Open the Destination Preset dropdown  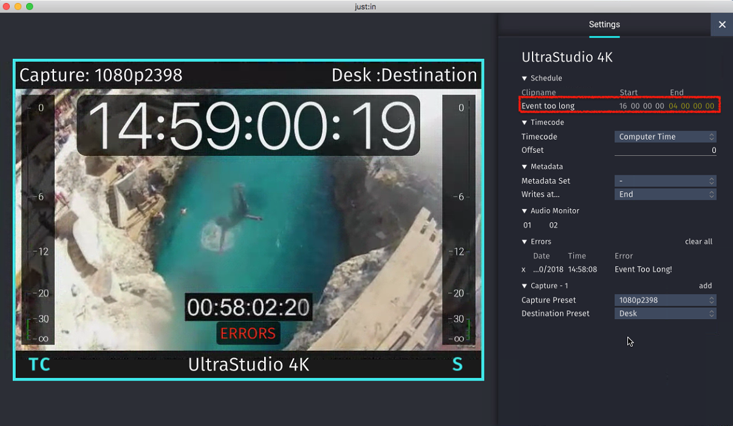(x=666, y=313)
